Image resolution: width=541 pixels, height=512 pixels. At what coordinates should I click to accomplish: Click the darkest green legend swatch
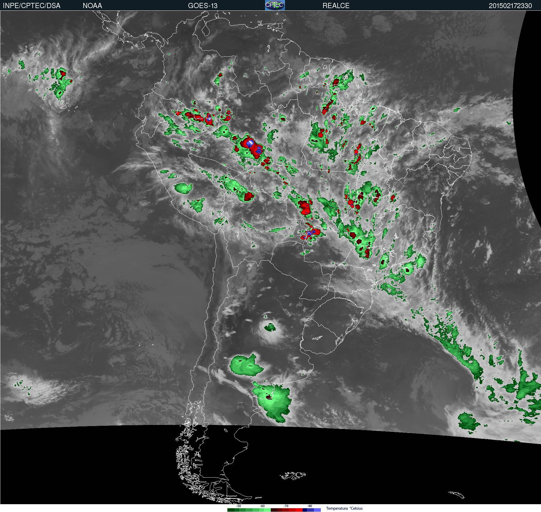click(231, 510)
